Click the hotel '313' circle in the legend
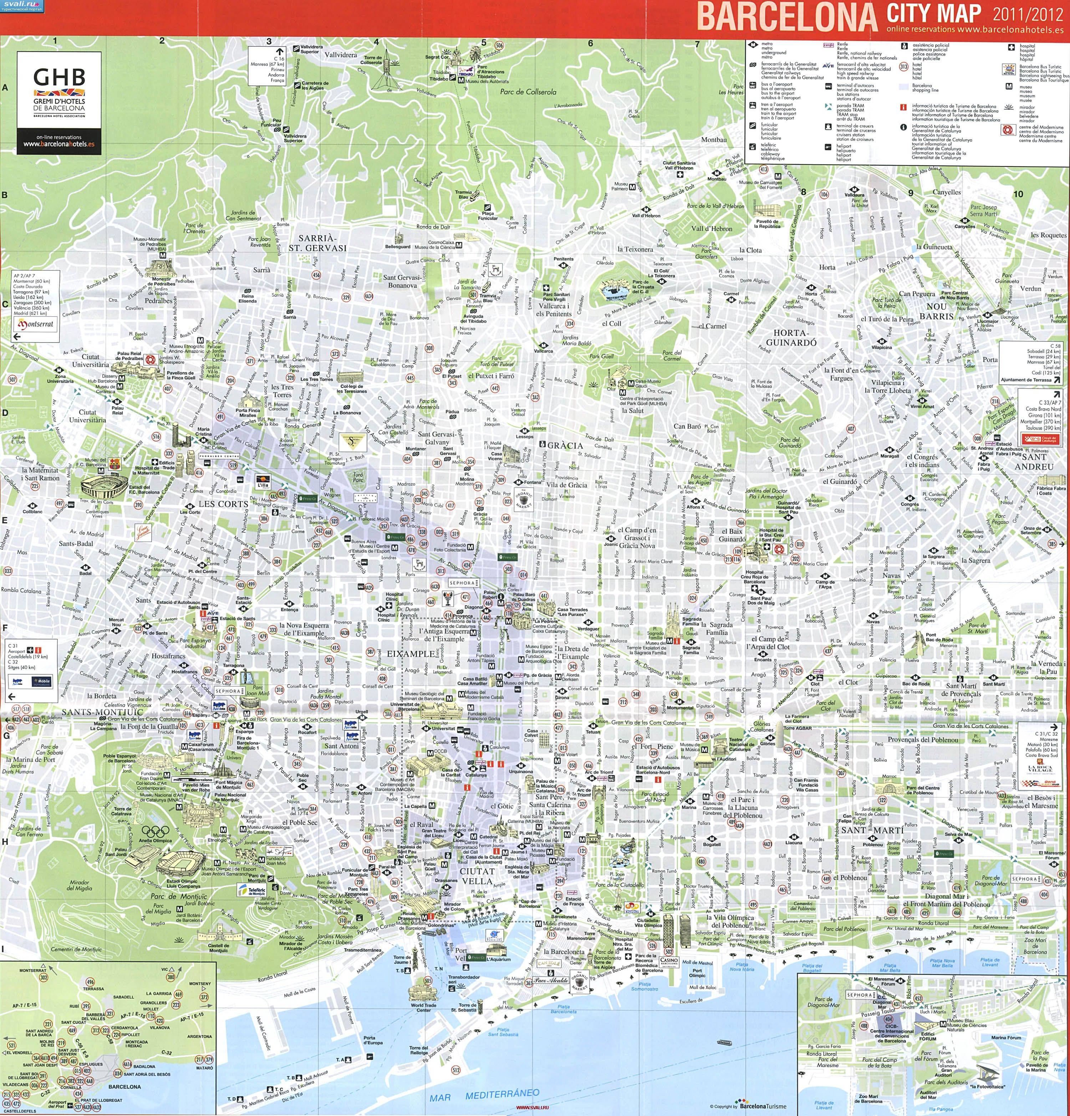 pyautogui.click(x=903, y=67)
